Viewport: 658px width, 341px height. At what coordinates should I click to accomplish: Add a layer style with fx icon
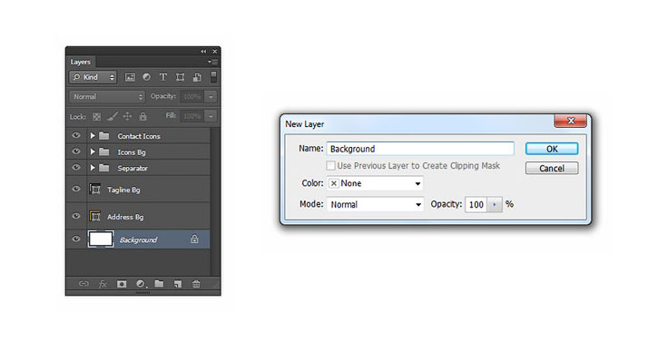pos(103,284)
